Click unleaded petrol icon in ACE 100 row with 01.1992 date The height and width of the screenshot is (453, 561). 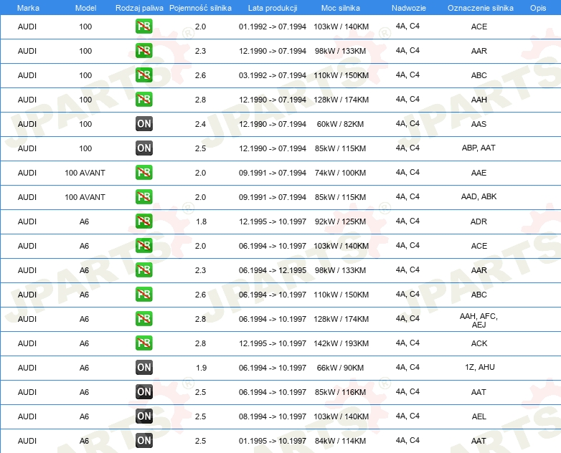[x=143, y=27]
